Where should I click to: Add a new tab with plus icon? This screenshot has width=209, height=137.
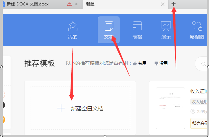click(x=174, y=4)
